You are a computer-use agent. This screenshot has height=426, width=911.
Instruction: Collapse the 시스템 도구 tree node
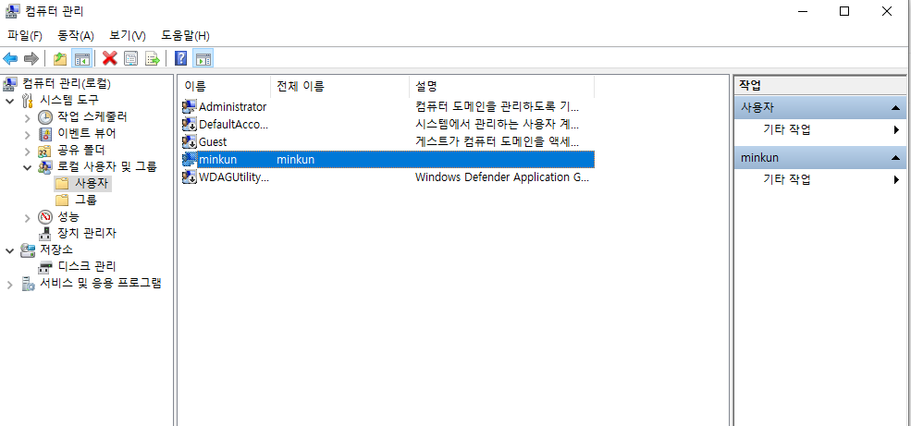9,101
